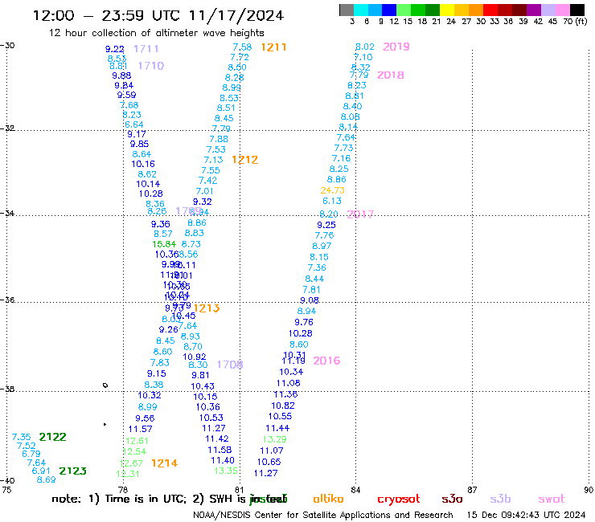Select the 15.84 wave height value
The height and width of the screenshot is (522, 595).
point(164,244)
